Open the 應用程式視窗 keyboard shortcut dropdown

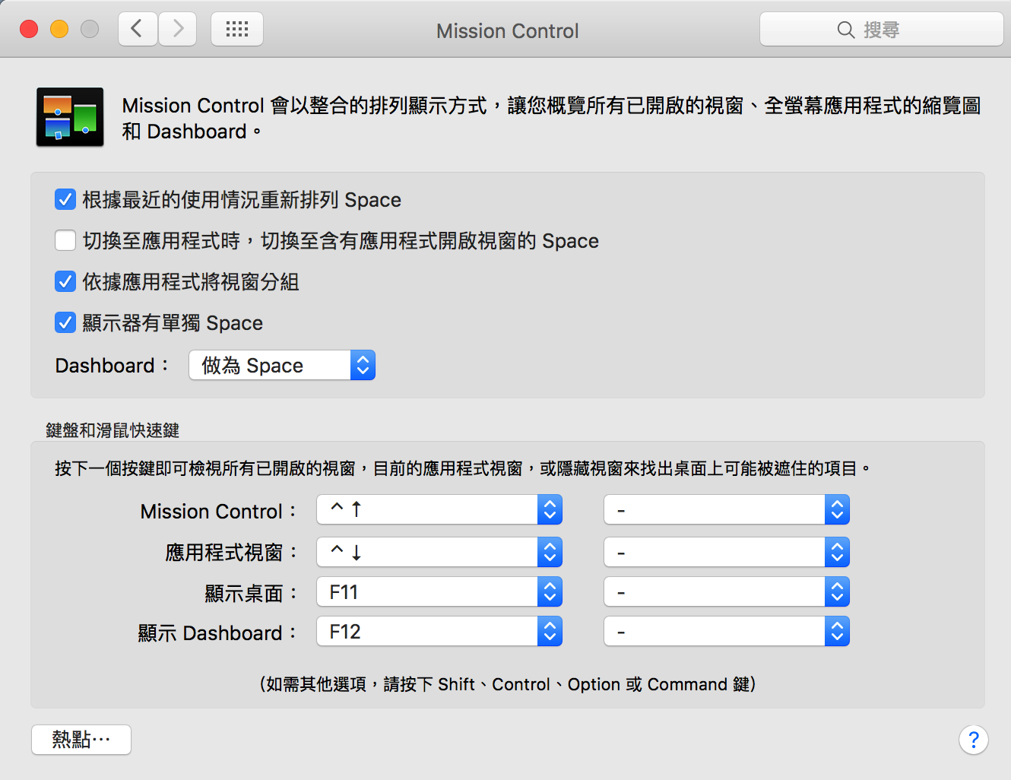[x=439, y=553]
